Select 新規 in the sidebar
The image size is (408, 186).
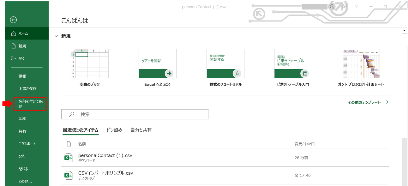27,46
